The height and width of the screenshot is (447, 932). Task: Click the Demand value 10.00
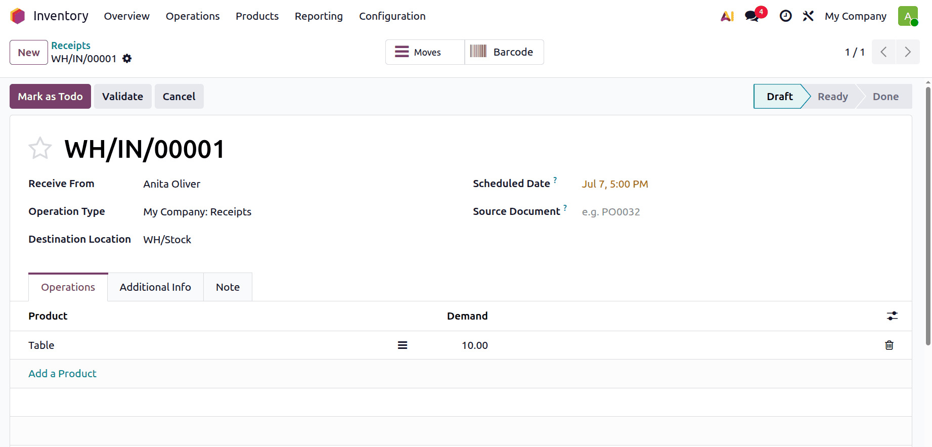(x=474, y=345)
